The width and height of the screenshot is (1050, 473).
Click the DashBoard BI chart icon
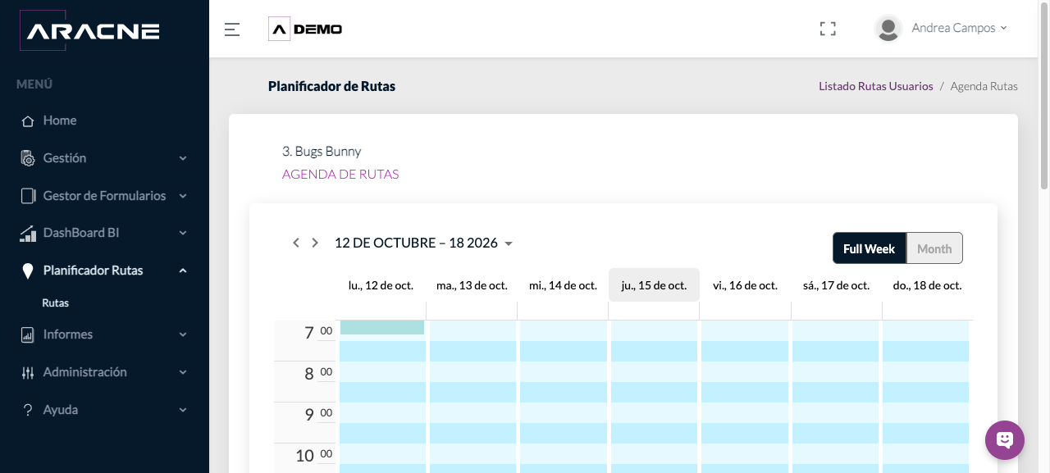(x=28, y=234)
